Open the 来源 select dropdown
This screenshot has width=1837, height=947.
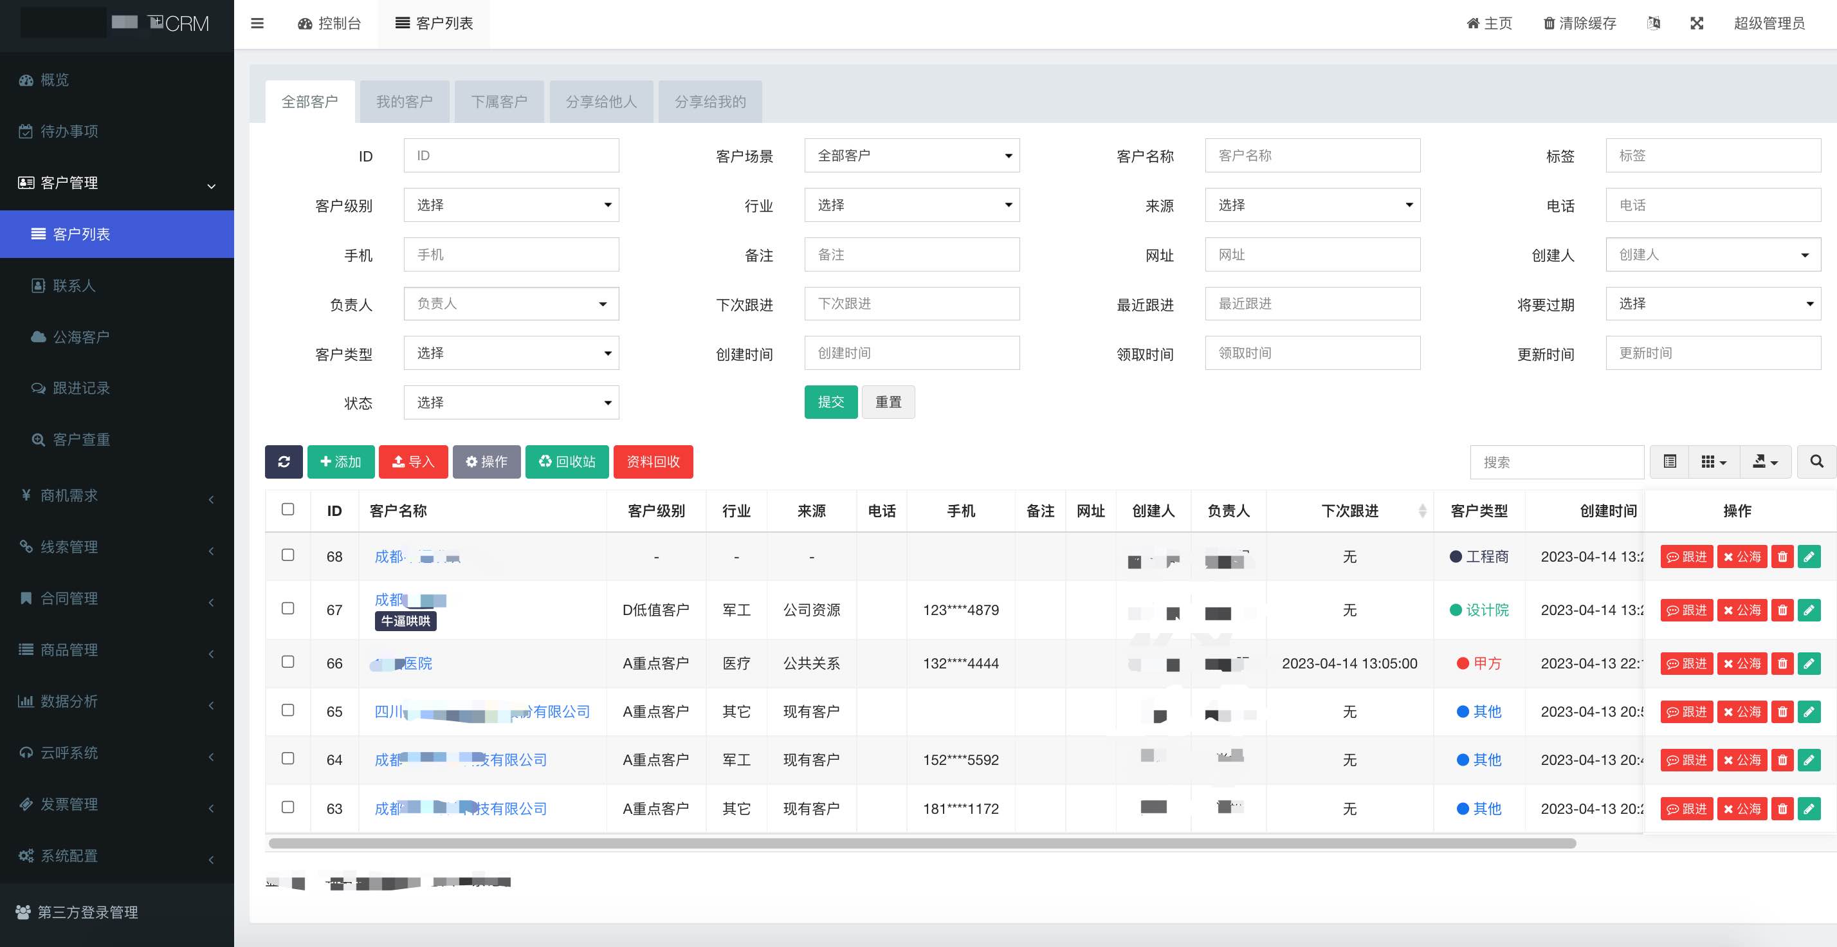pyautogui.click(x=1313, y=205)
